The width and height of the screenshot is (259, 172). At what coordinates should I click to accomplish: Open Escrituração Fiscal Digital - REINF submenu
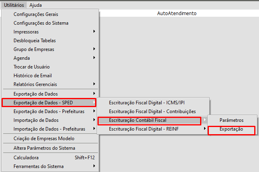pyautogui.click(x=153, y=129)
